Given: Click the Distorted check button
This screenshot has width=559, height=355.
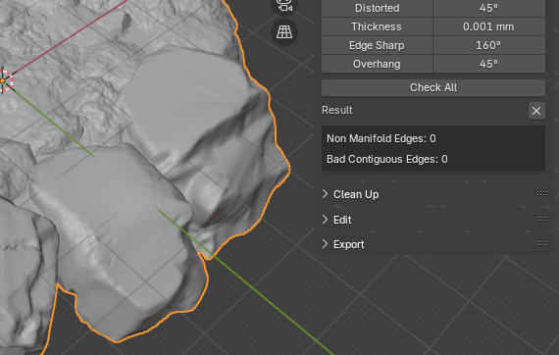Looking at the screenshot, I should pos(377,8).
